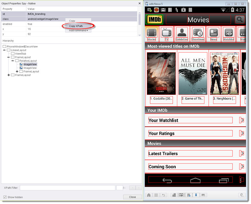Collapse the LinearLayout tree node
Viewport: 251px width, 204px height.
4,50
